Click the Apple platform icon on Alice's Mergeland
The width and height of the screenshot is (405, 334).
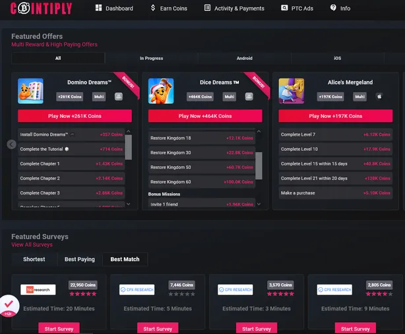(379, 96)
